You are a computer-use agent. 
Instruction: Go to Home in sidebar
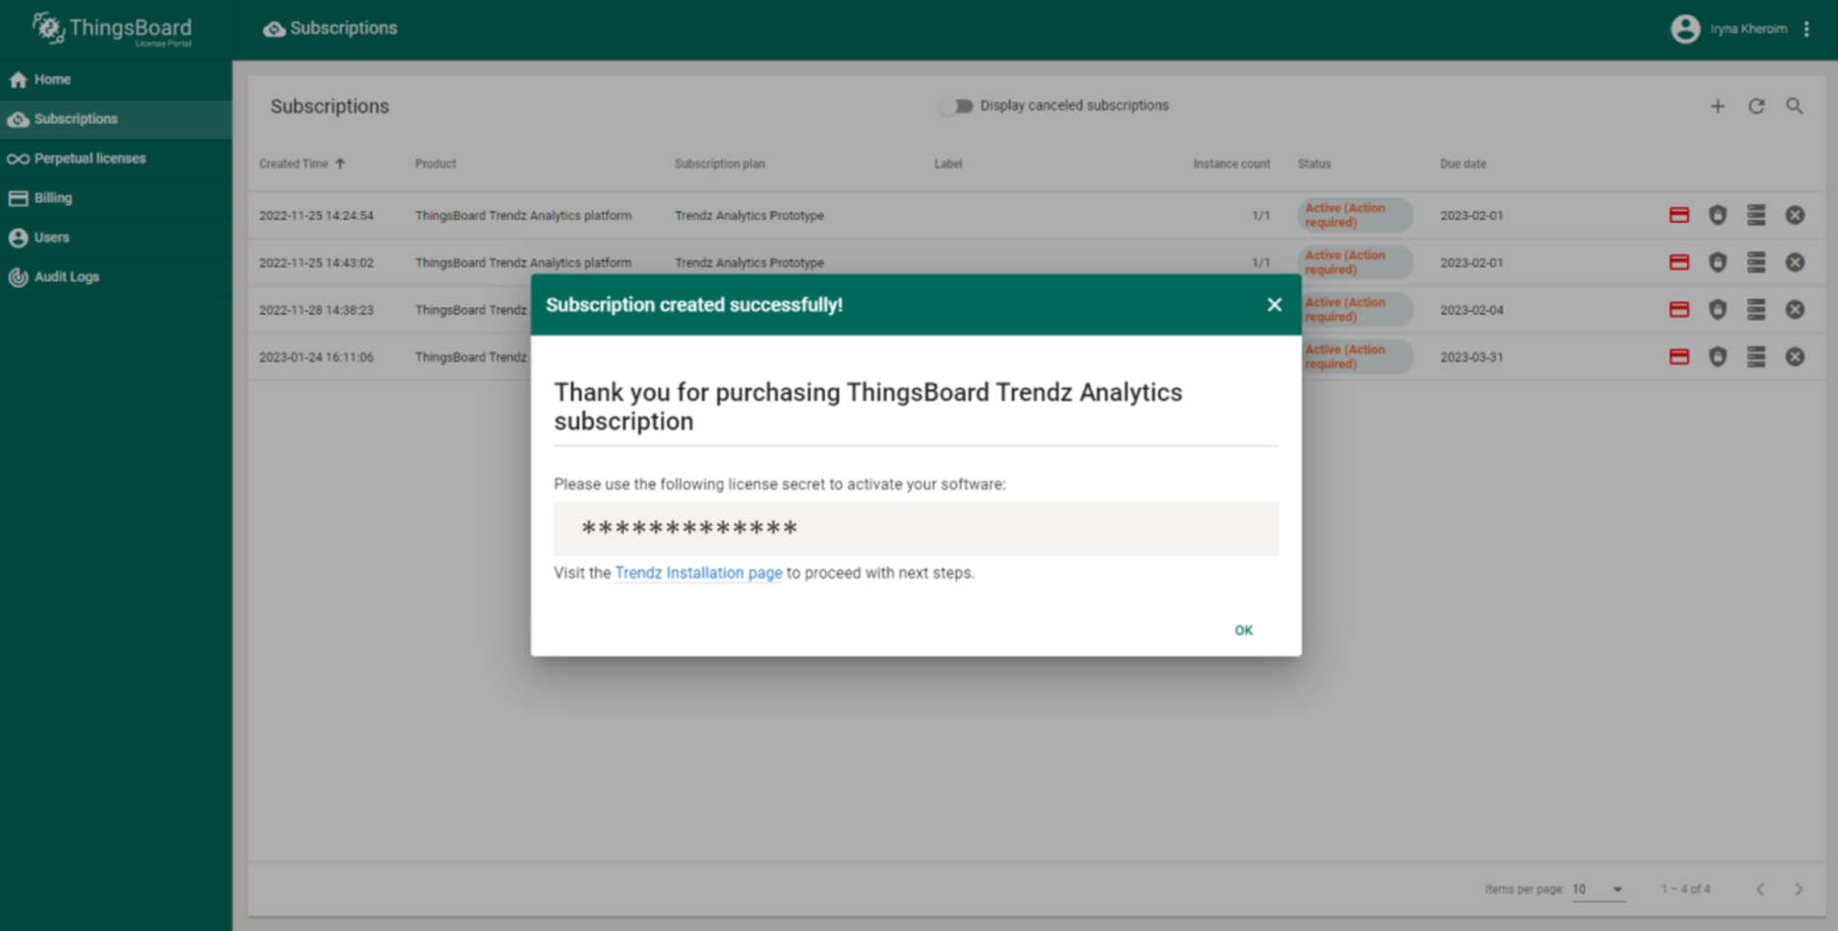pyautogui.click(x=52, y=80)
